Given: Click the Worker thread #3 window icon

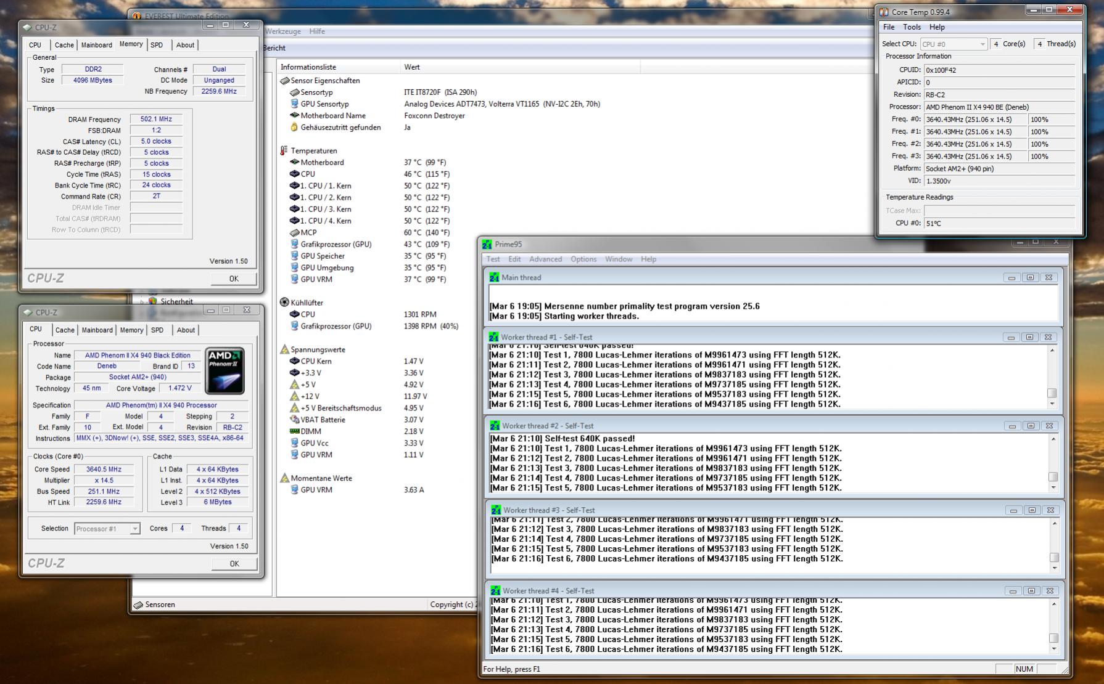Looking at the screenshot, I should pos(496,510).
